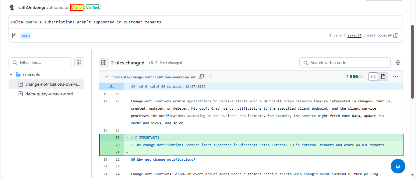Hide the file tree panel
The image size is (416, 178).
(x=104, y=62)
